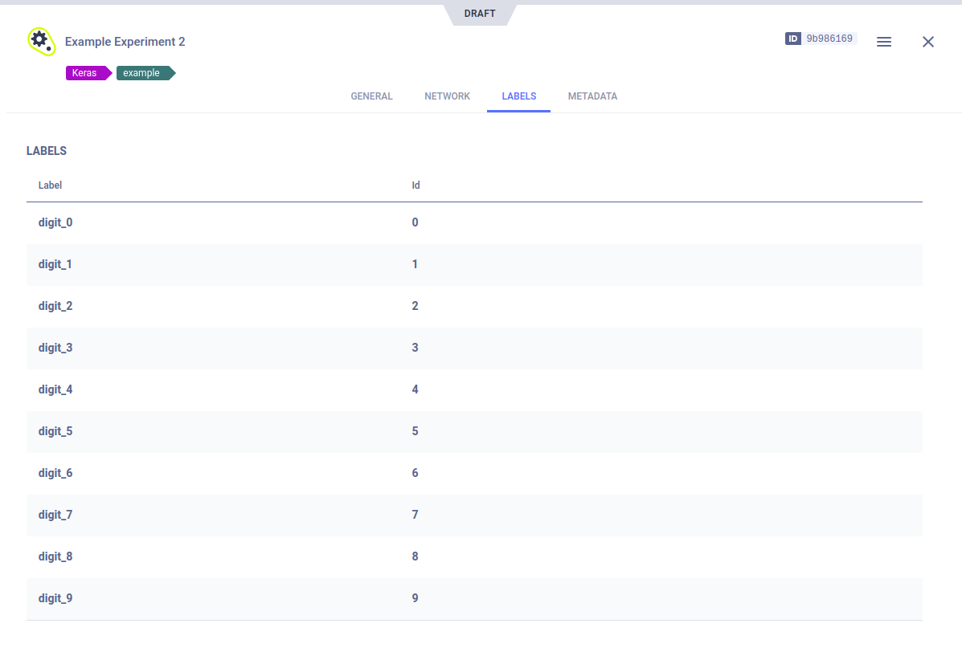Click the Example Experiment 2 title

125,42
